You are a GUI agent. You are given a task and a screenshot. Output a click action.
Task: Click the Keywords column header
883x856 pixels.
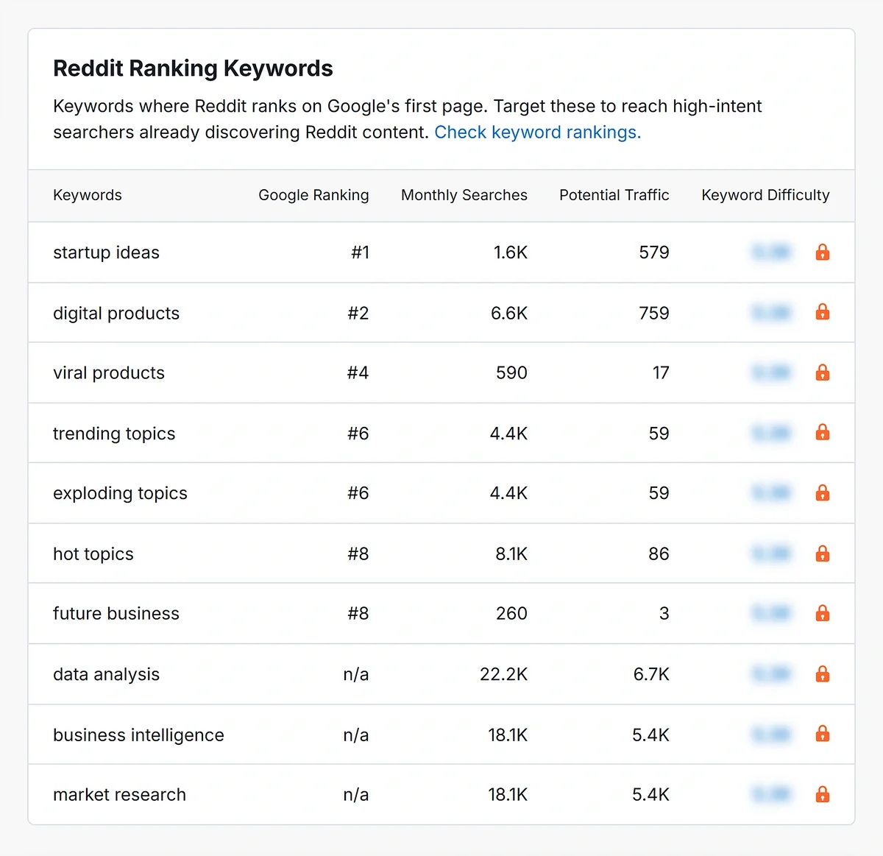tap(88, 195)
